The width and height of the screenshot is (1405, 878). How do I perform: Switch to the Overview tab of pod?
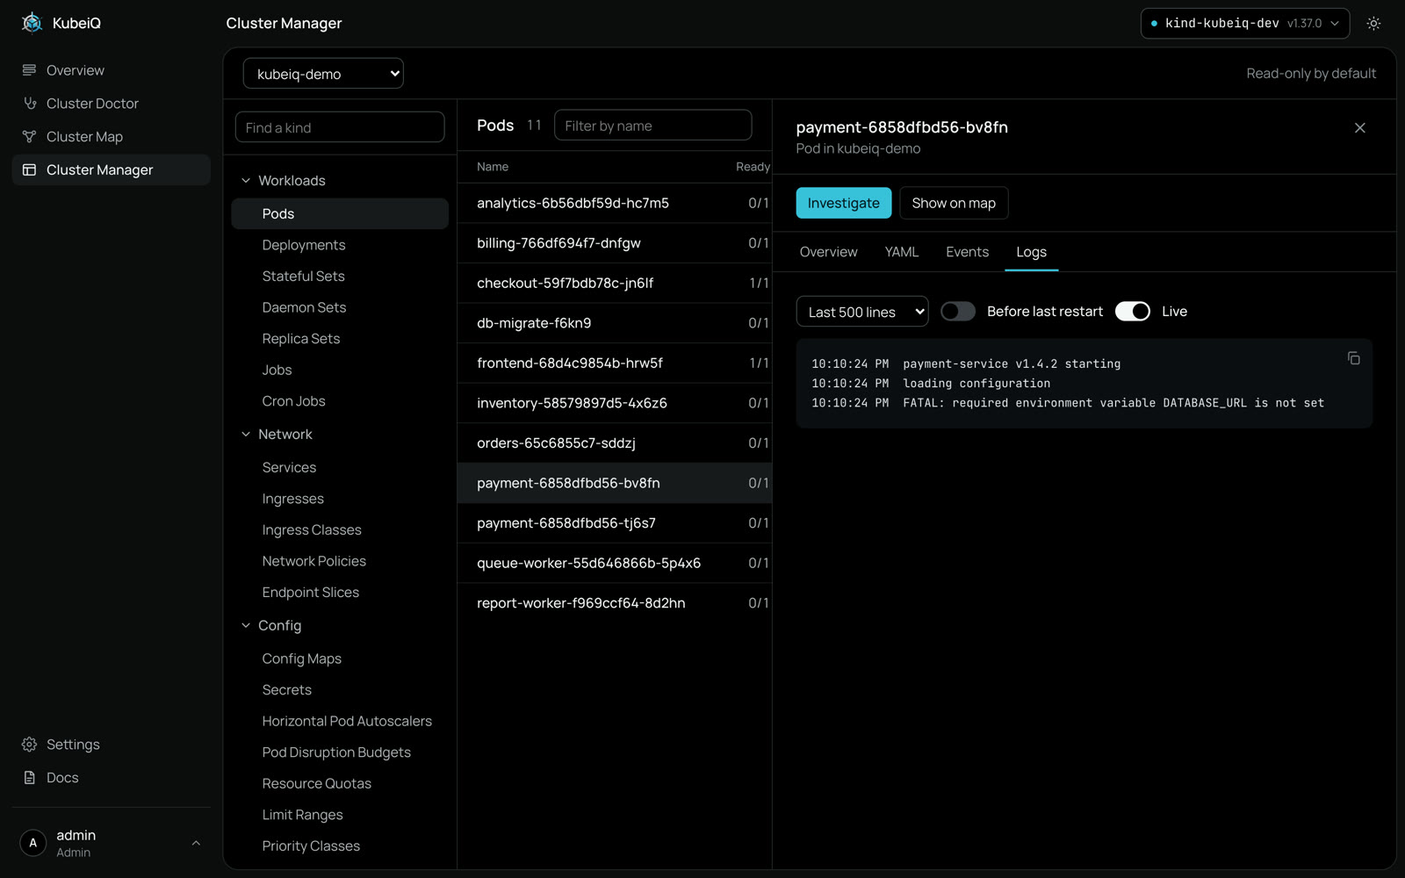pos(828,252)
